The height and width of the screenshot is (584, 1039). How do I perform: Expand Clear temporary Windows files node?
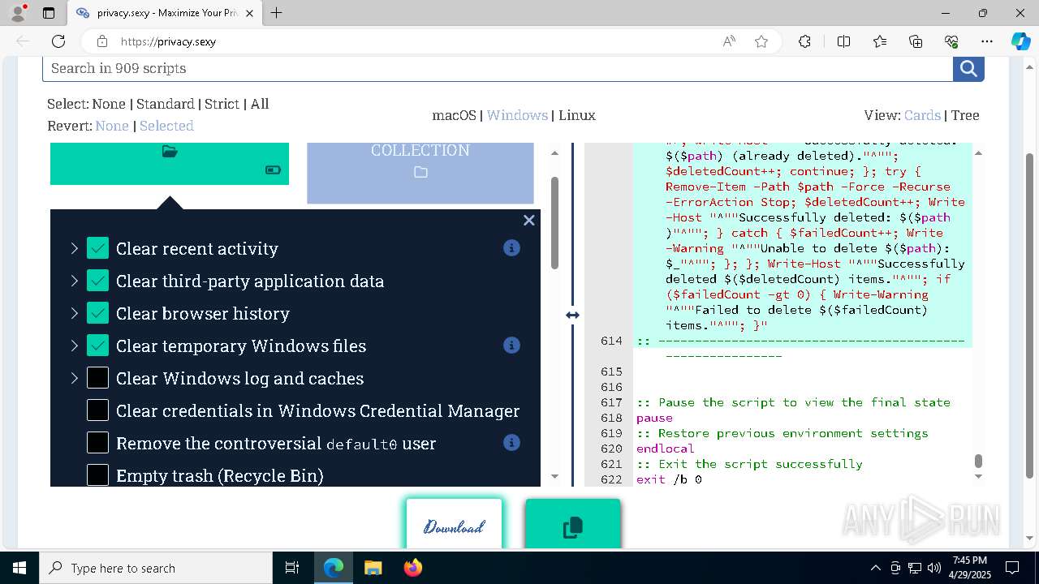[74, 346]
